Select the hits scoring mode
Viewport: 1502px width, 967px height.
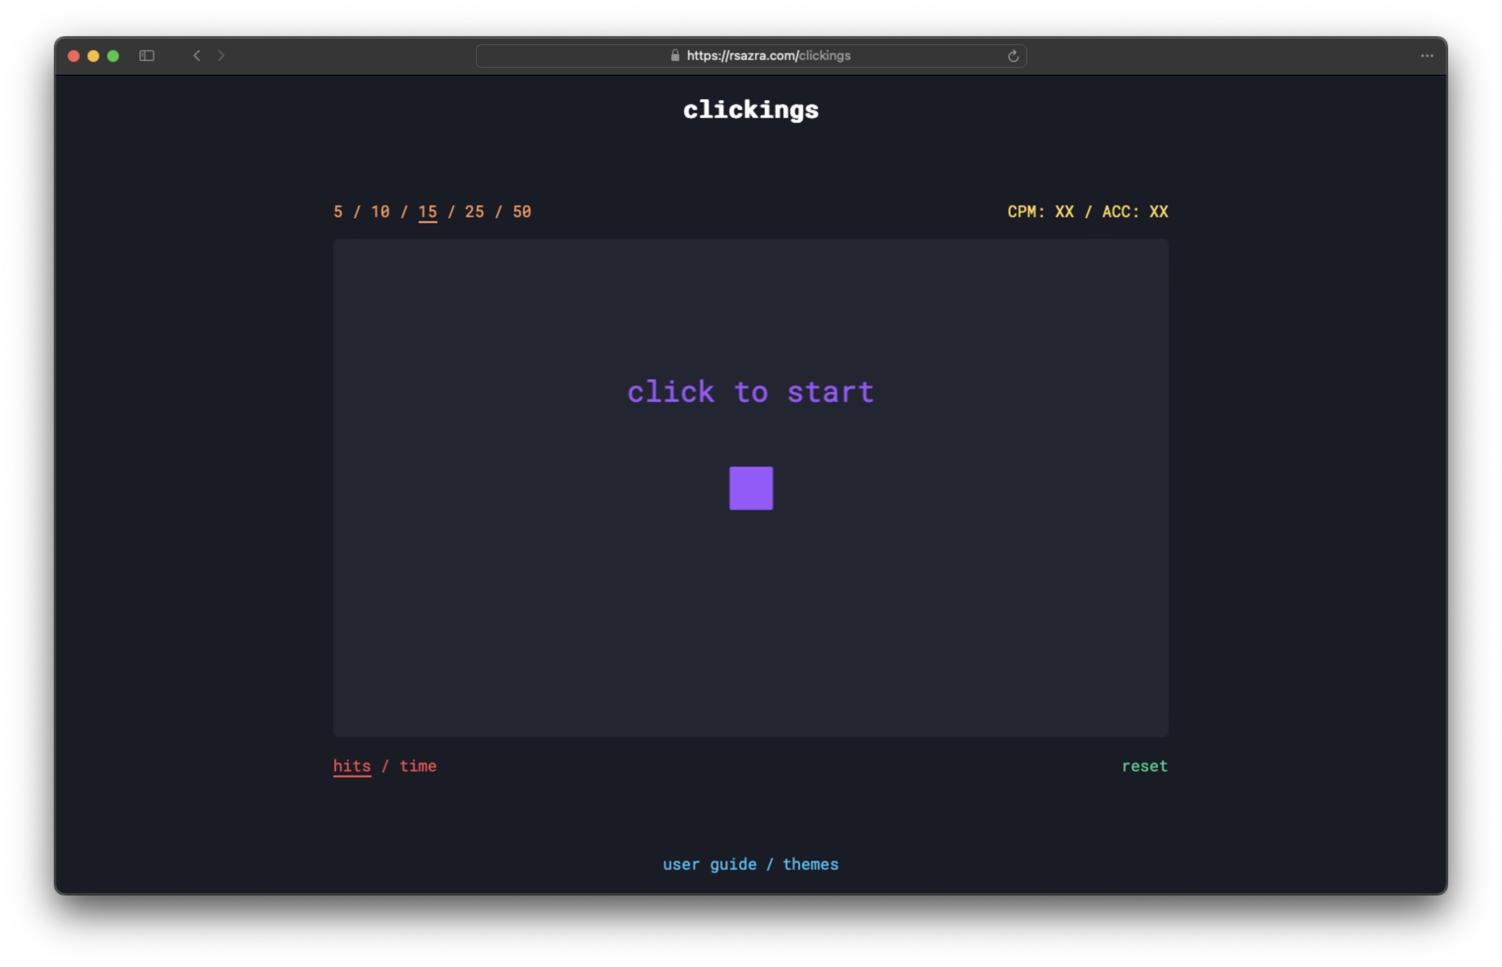tap(351, 766)
